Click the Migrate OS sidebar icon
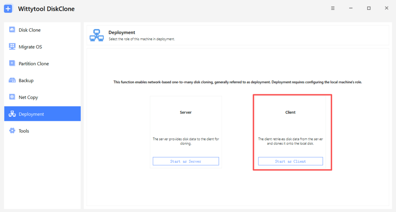 (12, 47)
